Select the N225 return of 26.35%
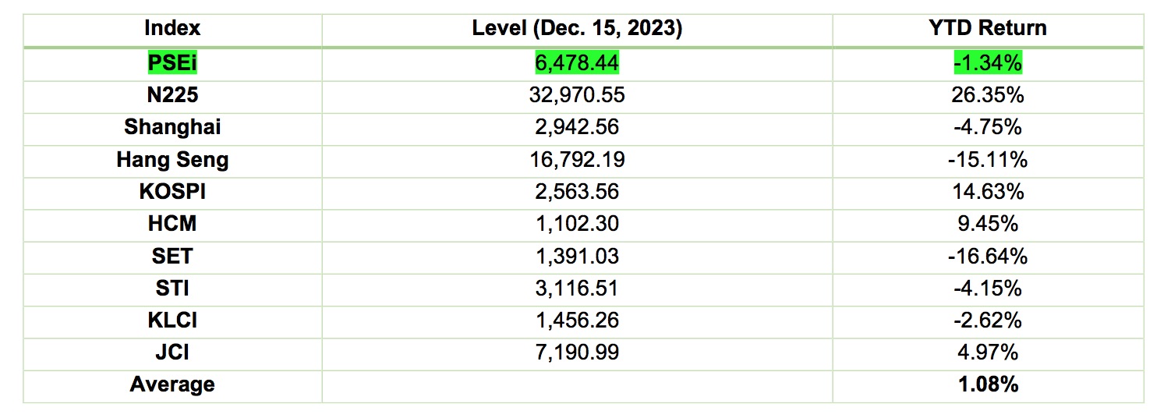The width and height of the screenshot is (1171, 418). coord(987,95)
